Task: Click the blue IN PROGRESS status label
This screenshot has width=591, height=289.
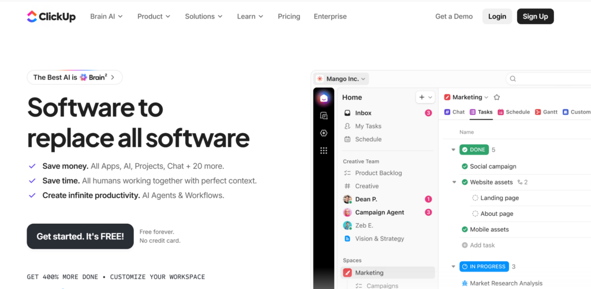Action: [484, 267]
